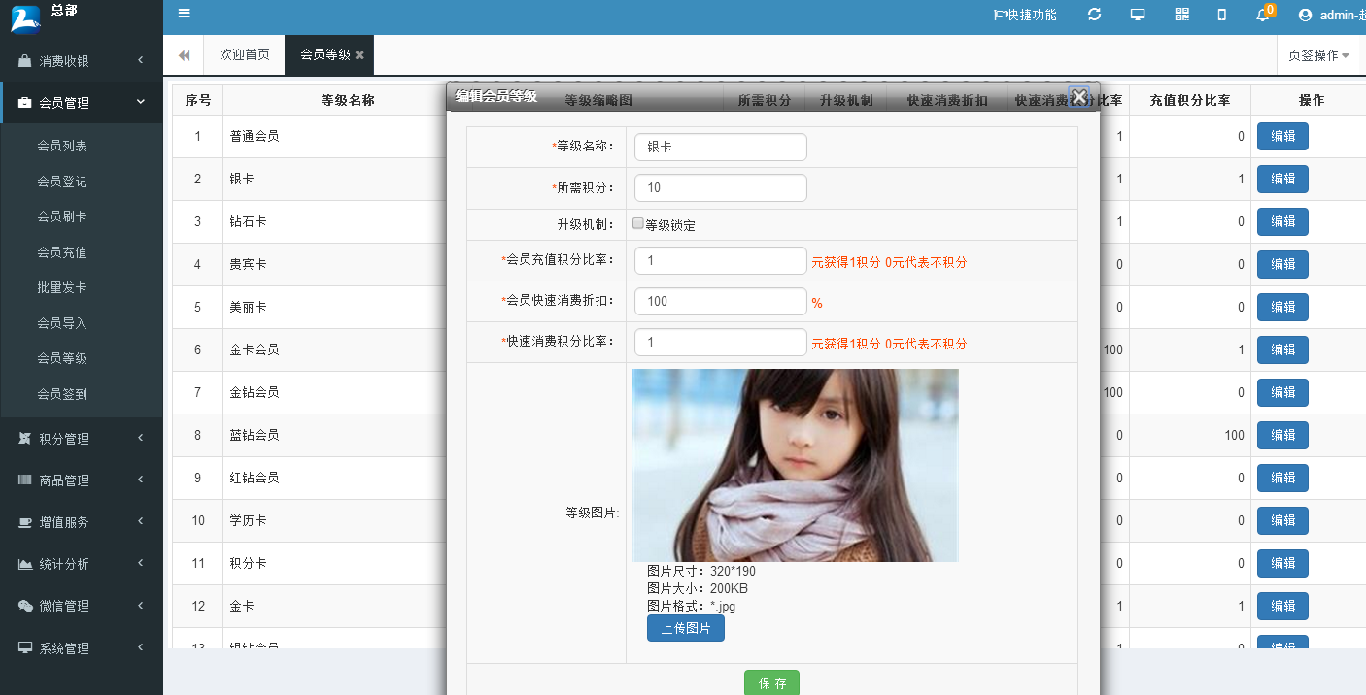Click the 会员快速消费折扣 input field
1366x695 pixels.
[x=720, y=302]
